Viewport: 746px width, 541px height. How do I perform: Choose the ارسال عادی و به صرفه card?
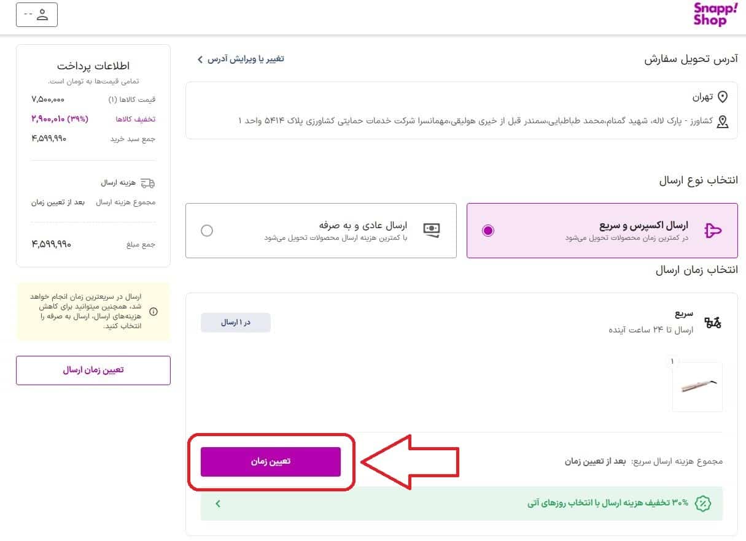321,231
